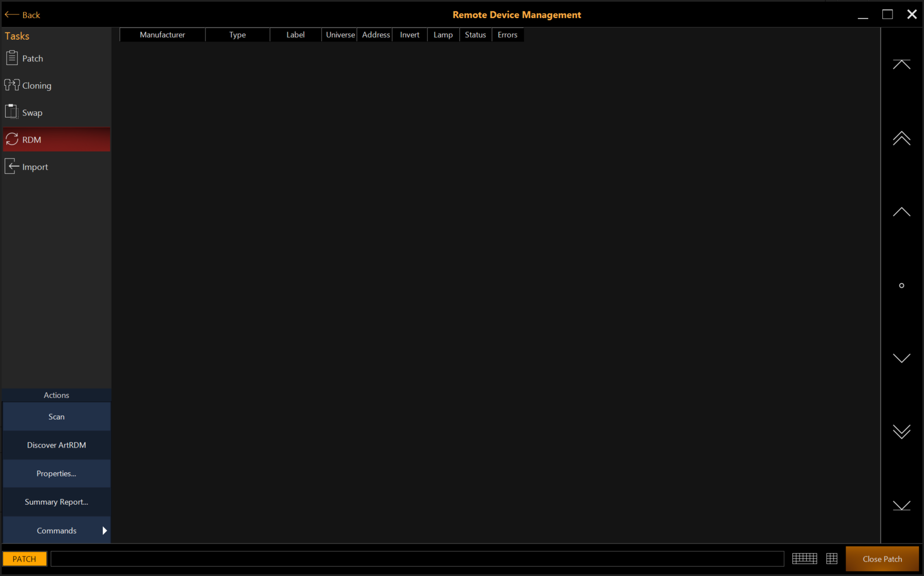Open the numeric keypad grid icon
This screenshot has width=924, height=576.
832,558
